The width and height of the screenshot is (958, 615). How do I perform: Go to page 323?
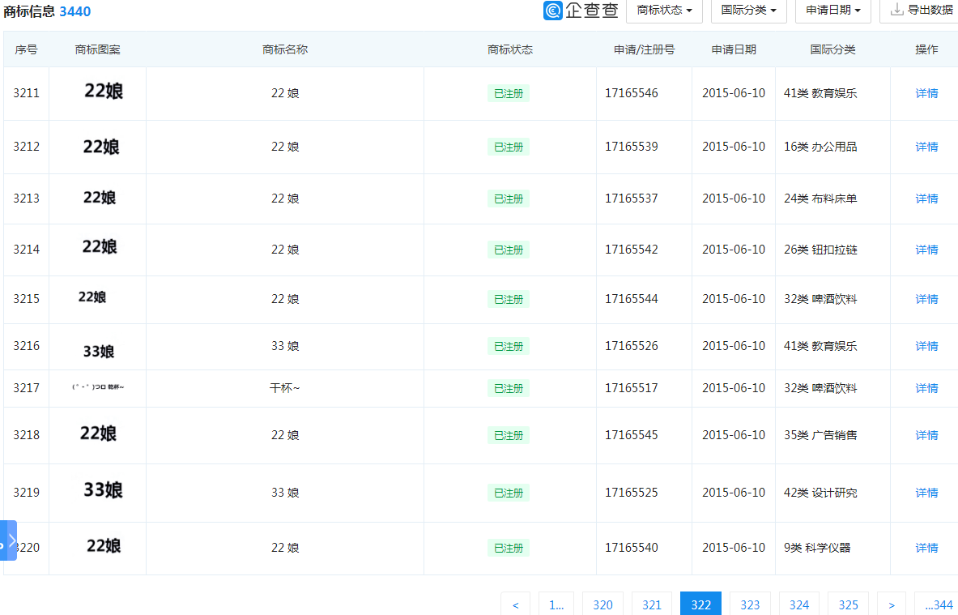pos(750,604)
